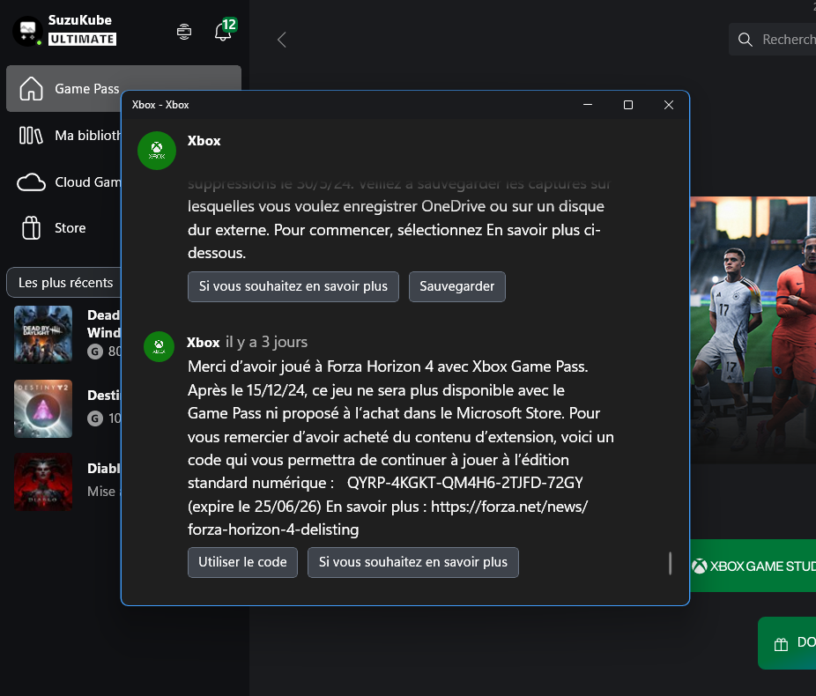Expand the Les plus récents sort dropdown
This screenshot has height=696, width=816.
click(x=63, y=283)
